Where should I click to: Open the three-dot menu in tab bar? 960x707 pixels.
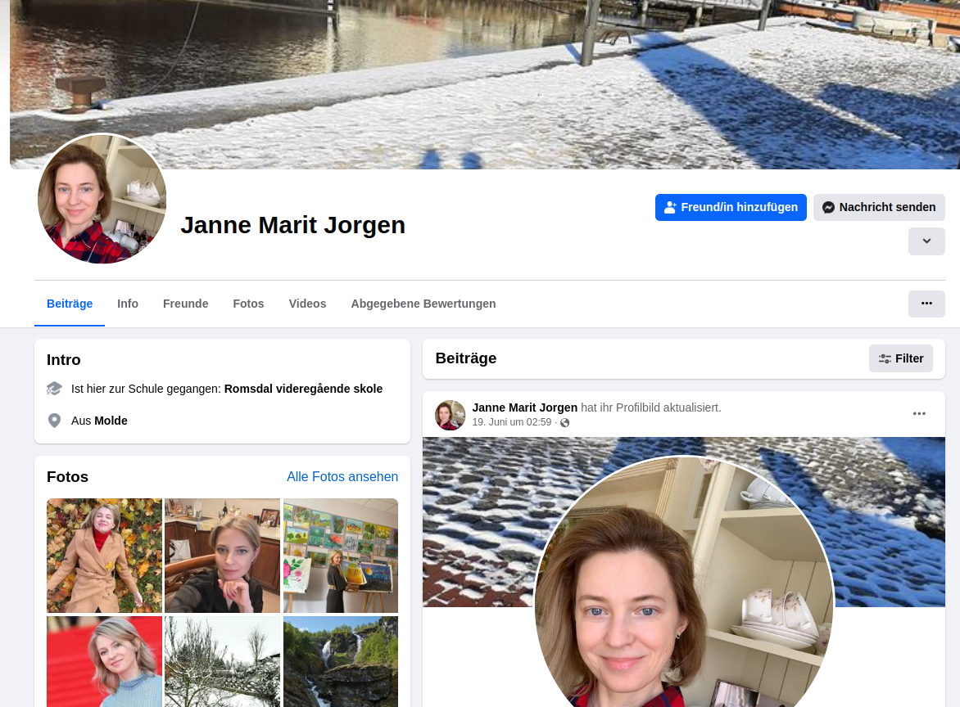pyautogui.click(x=926, y=304)
